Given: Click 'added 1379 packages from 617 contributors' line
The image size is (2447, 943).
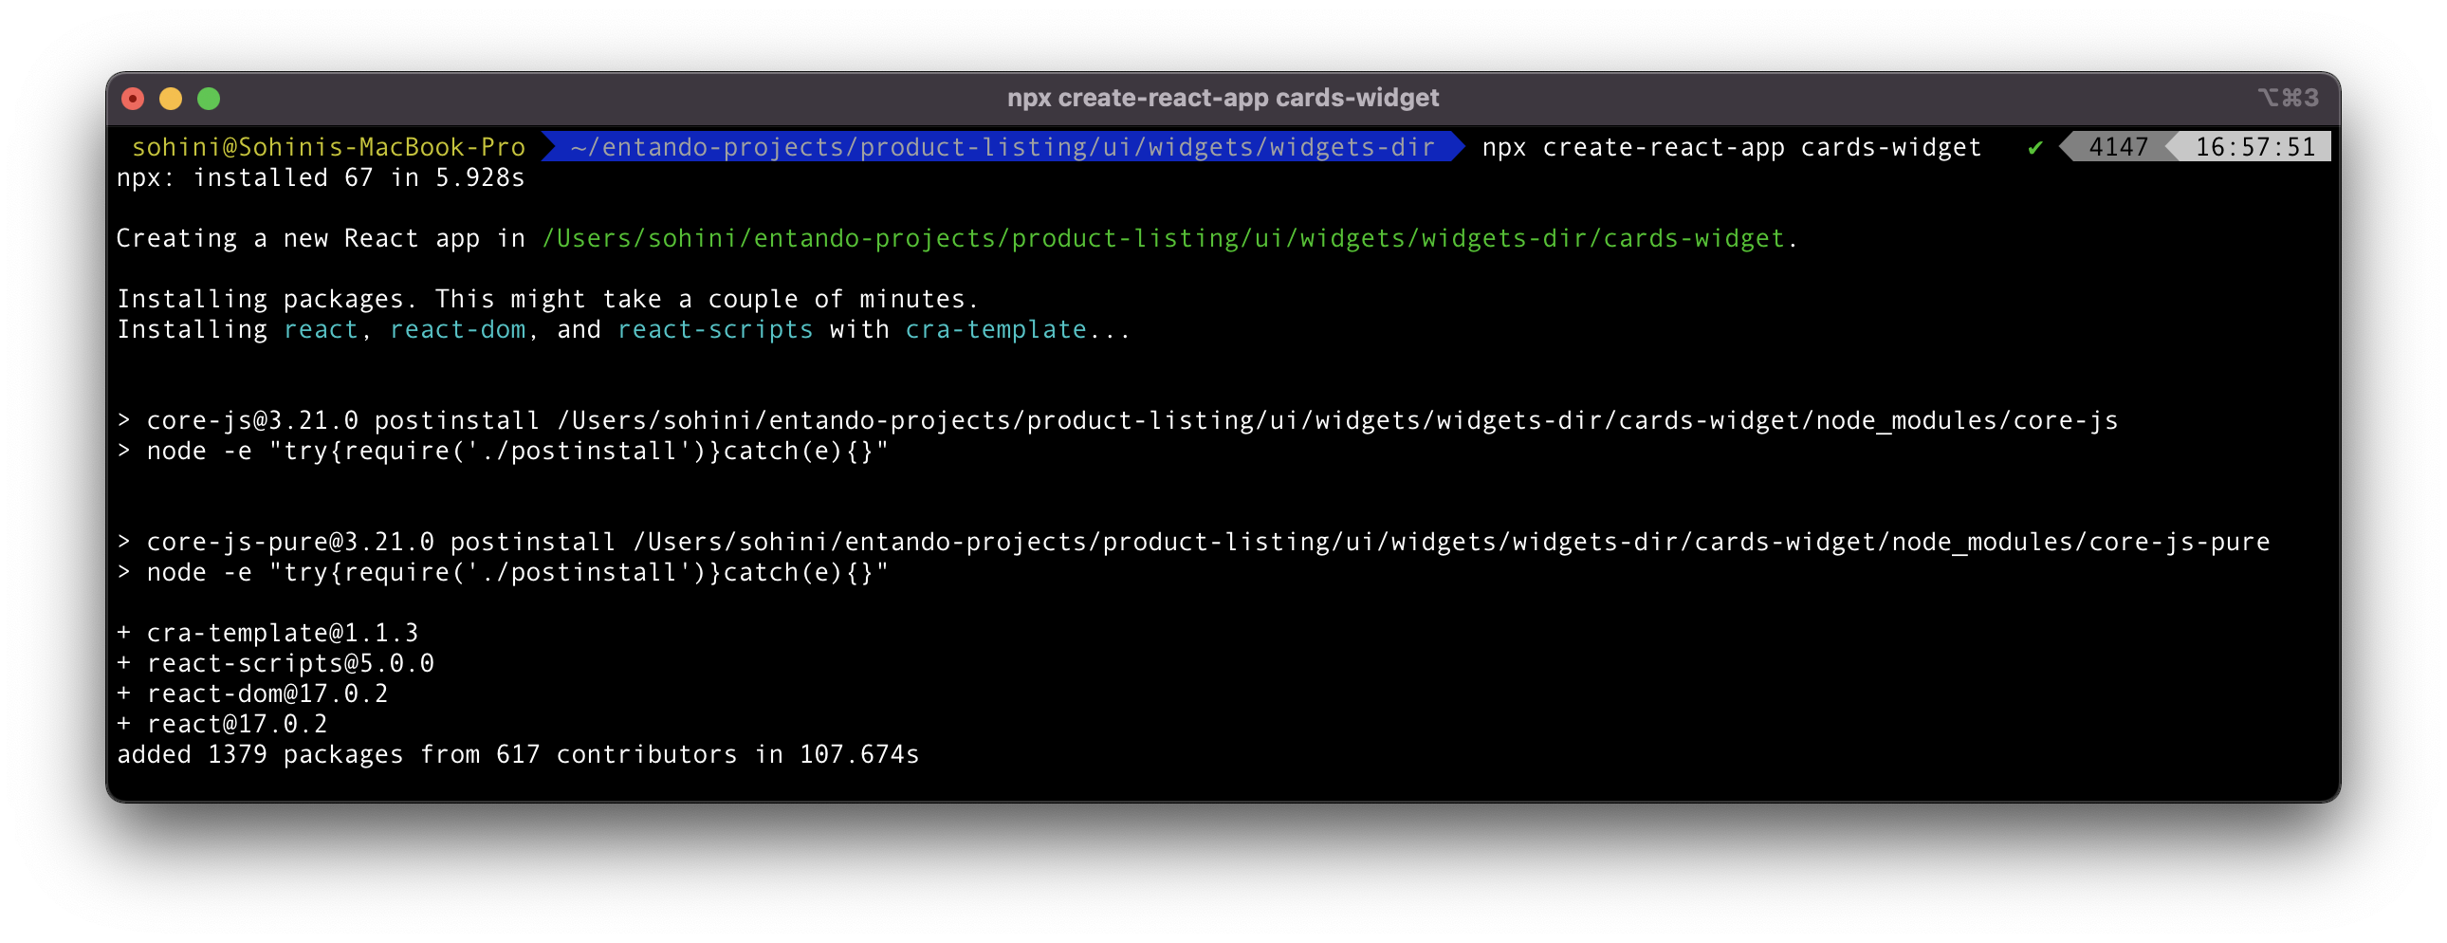Looking at the screenshot, I should (x=518, y=755).
